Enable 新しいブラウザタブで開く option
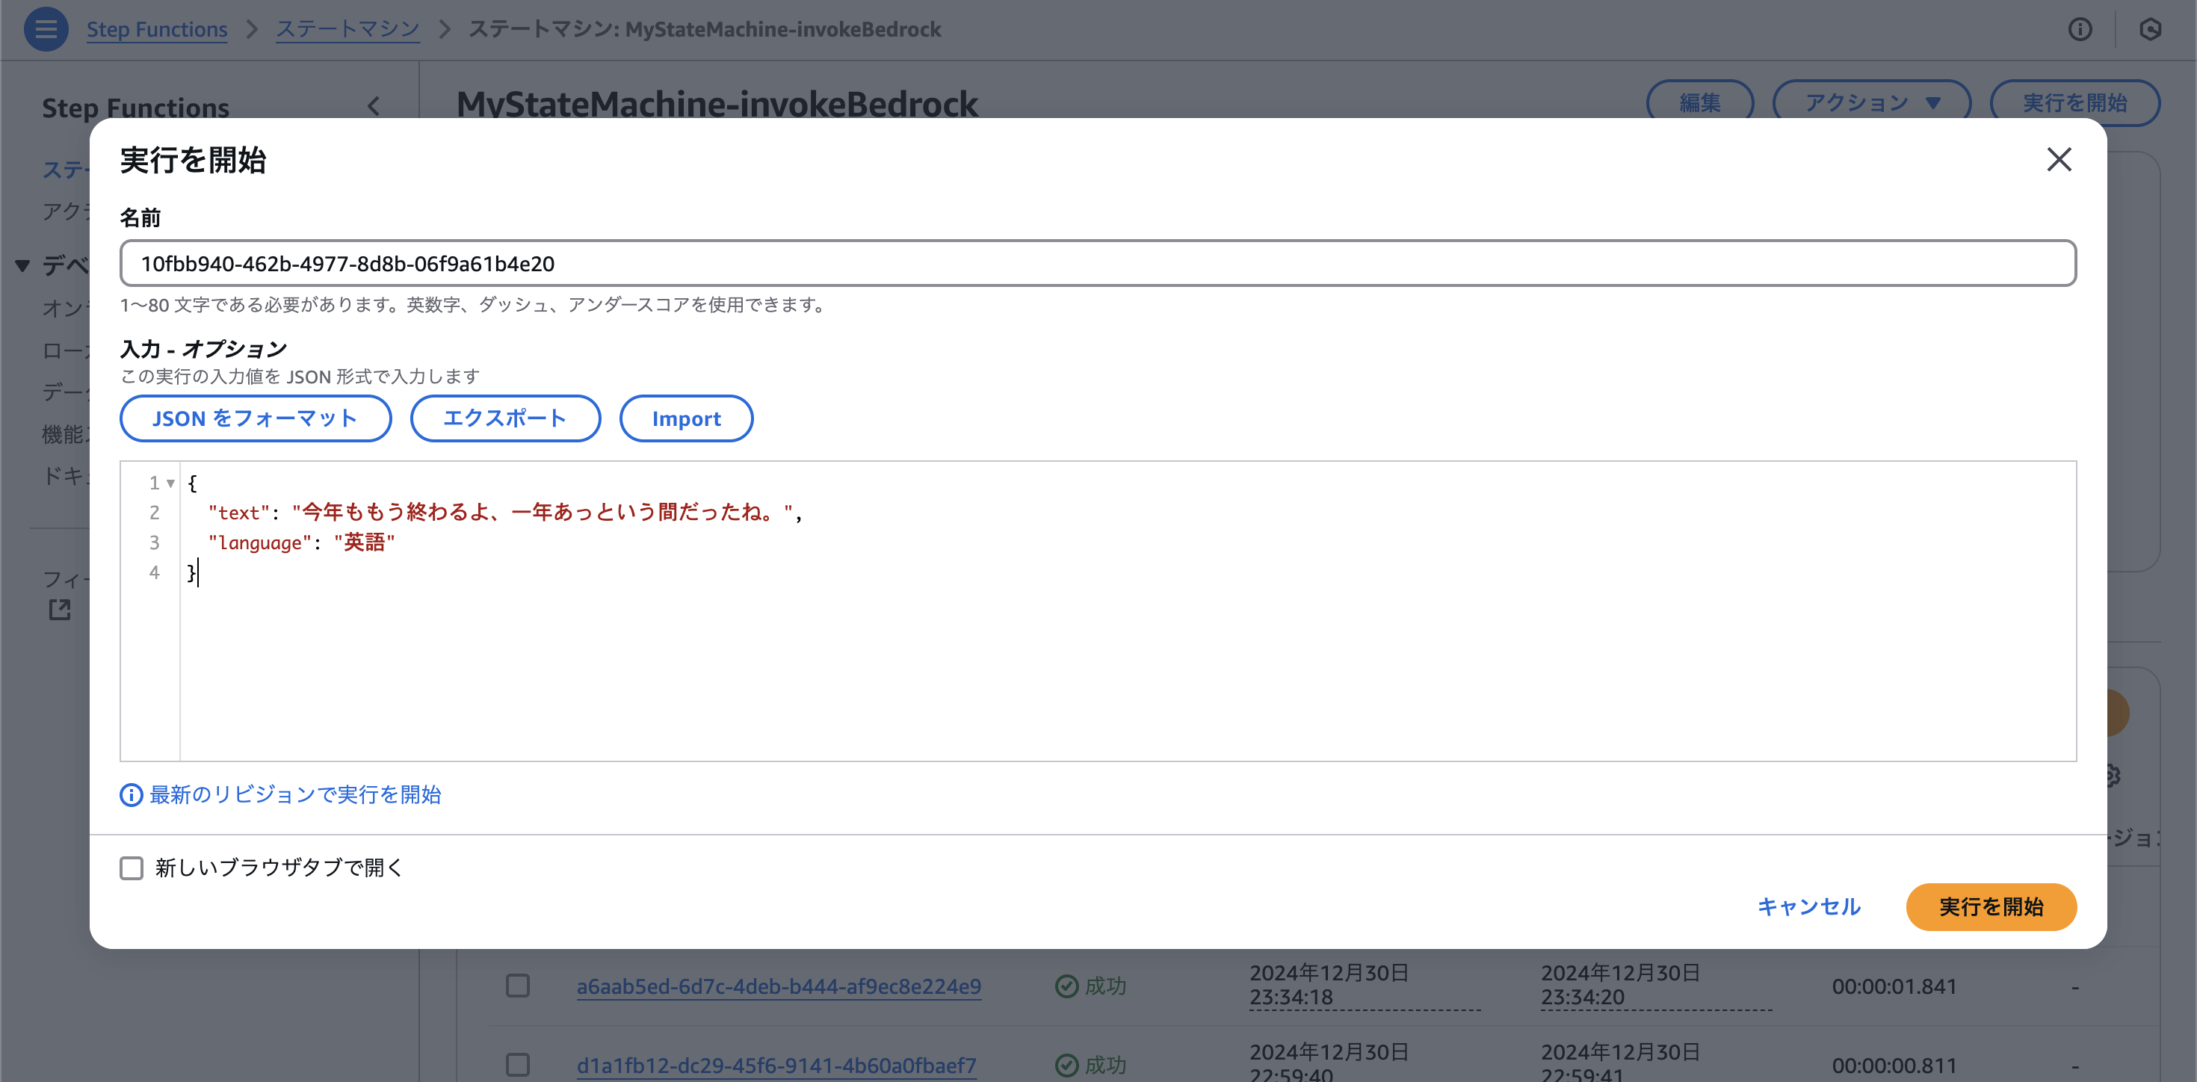The height and width of the screenshot is (1082, 2197). [x=132, y=868]
